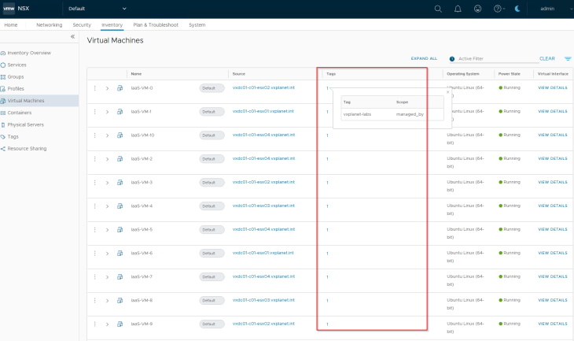Viewport: 574px width, 341px height.
Task: View interface details for IaaS-VM-3
Action: [x=552, y=182]
